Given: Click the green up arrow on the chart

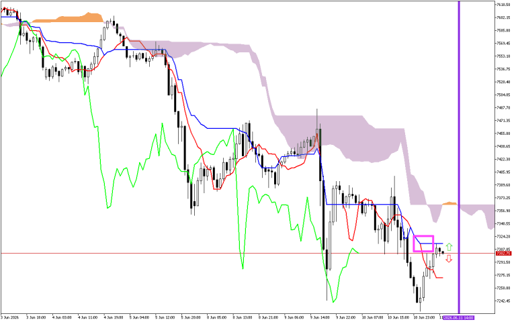Looking at the screenshot, I should coord(449,247).
